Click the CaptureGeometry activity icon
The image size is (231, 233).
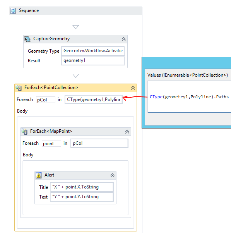coord(27,39)
